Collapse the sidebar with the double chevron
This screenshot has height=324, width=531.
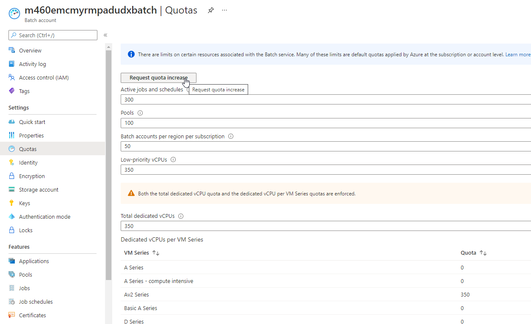[x=105, y=35]
